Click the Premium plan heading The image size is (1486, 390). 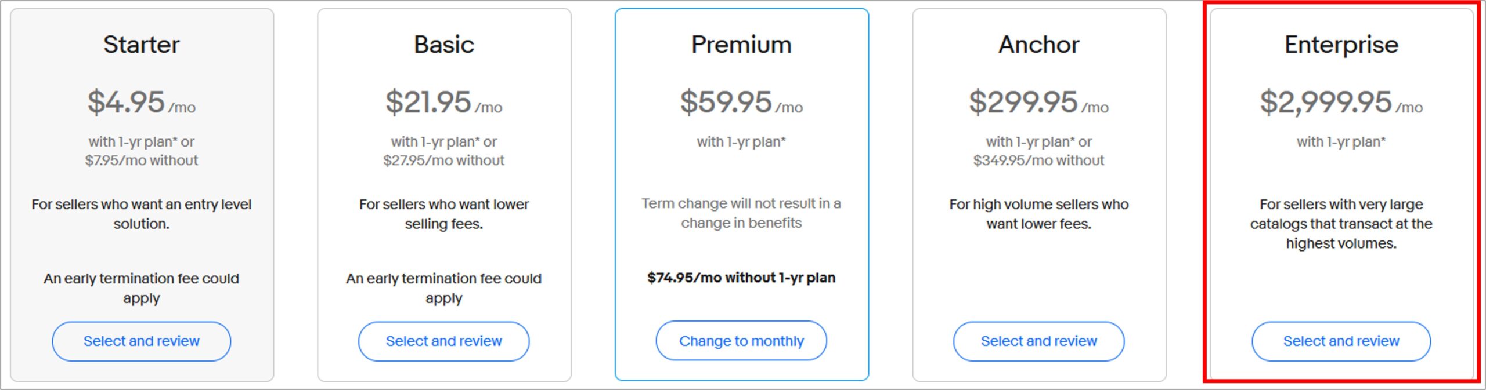click(x=741, y=45)
